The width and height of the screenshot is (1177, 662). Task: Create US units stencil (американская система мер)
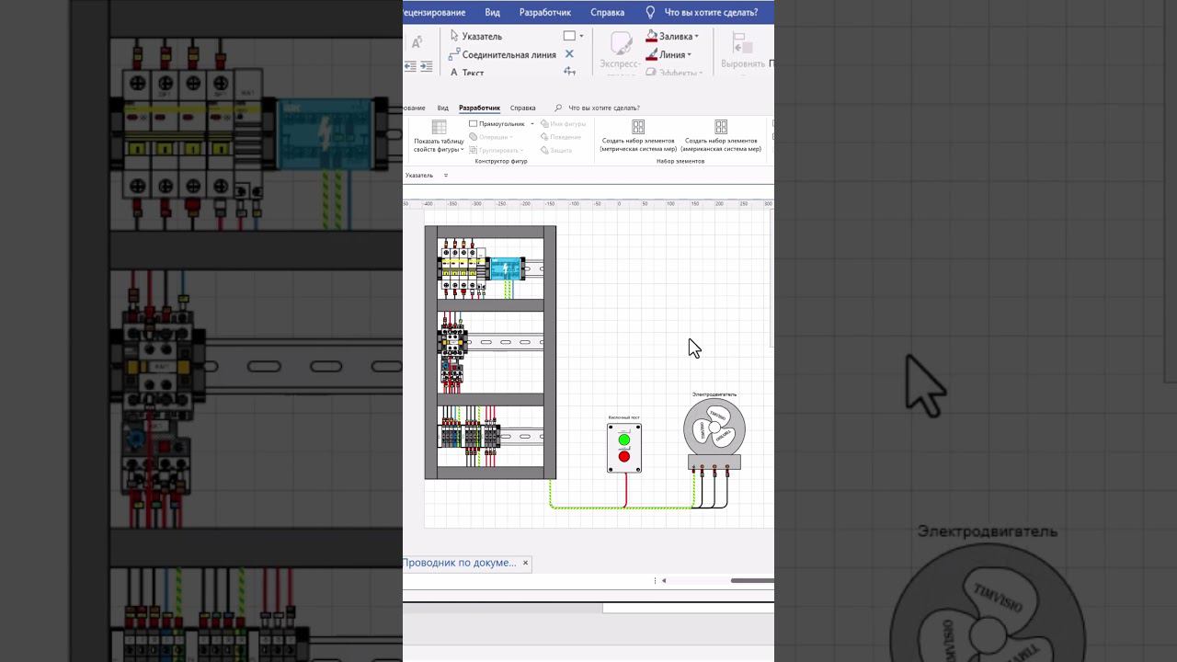721,135
